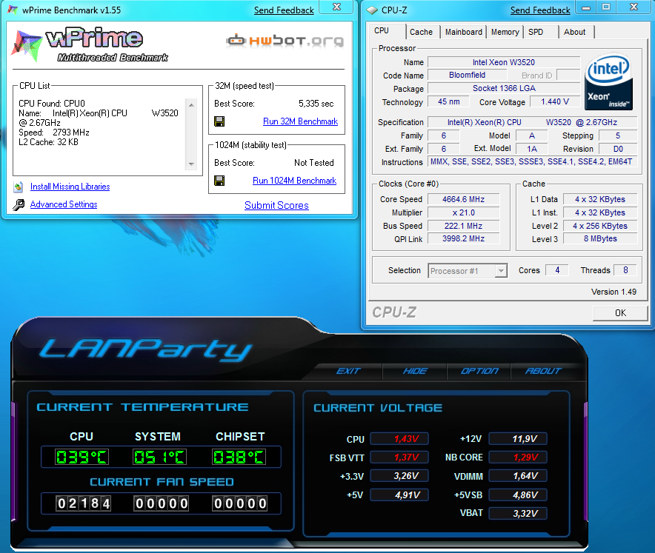Click the VDIMM voltage reading 1,64V

[518, 476]
